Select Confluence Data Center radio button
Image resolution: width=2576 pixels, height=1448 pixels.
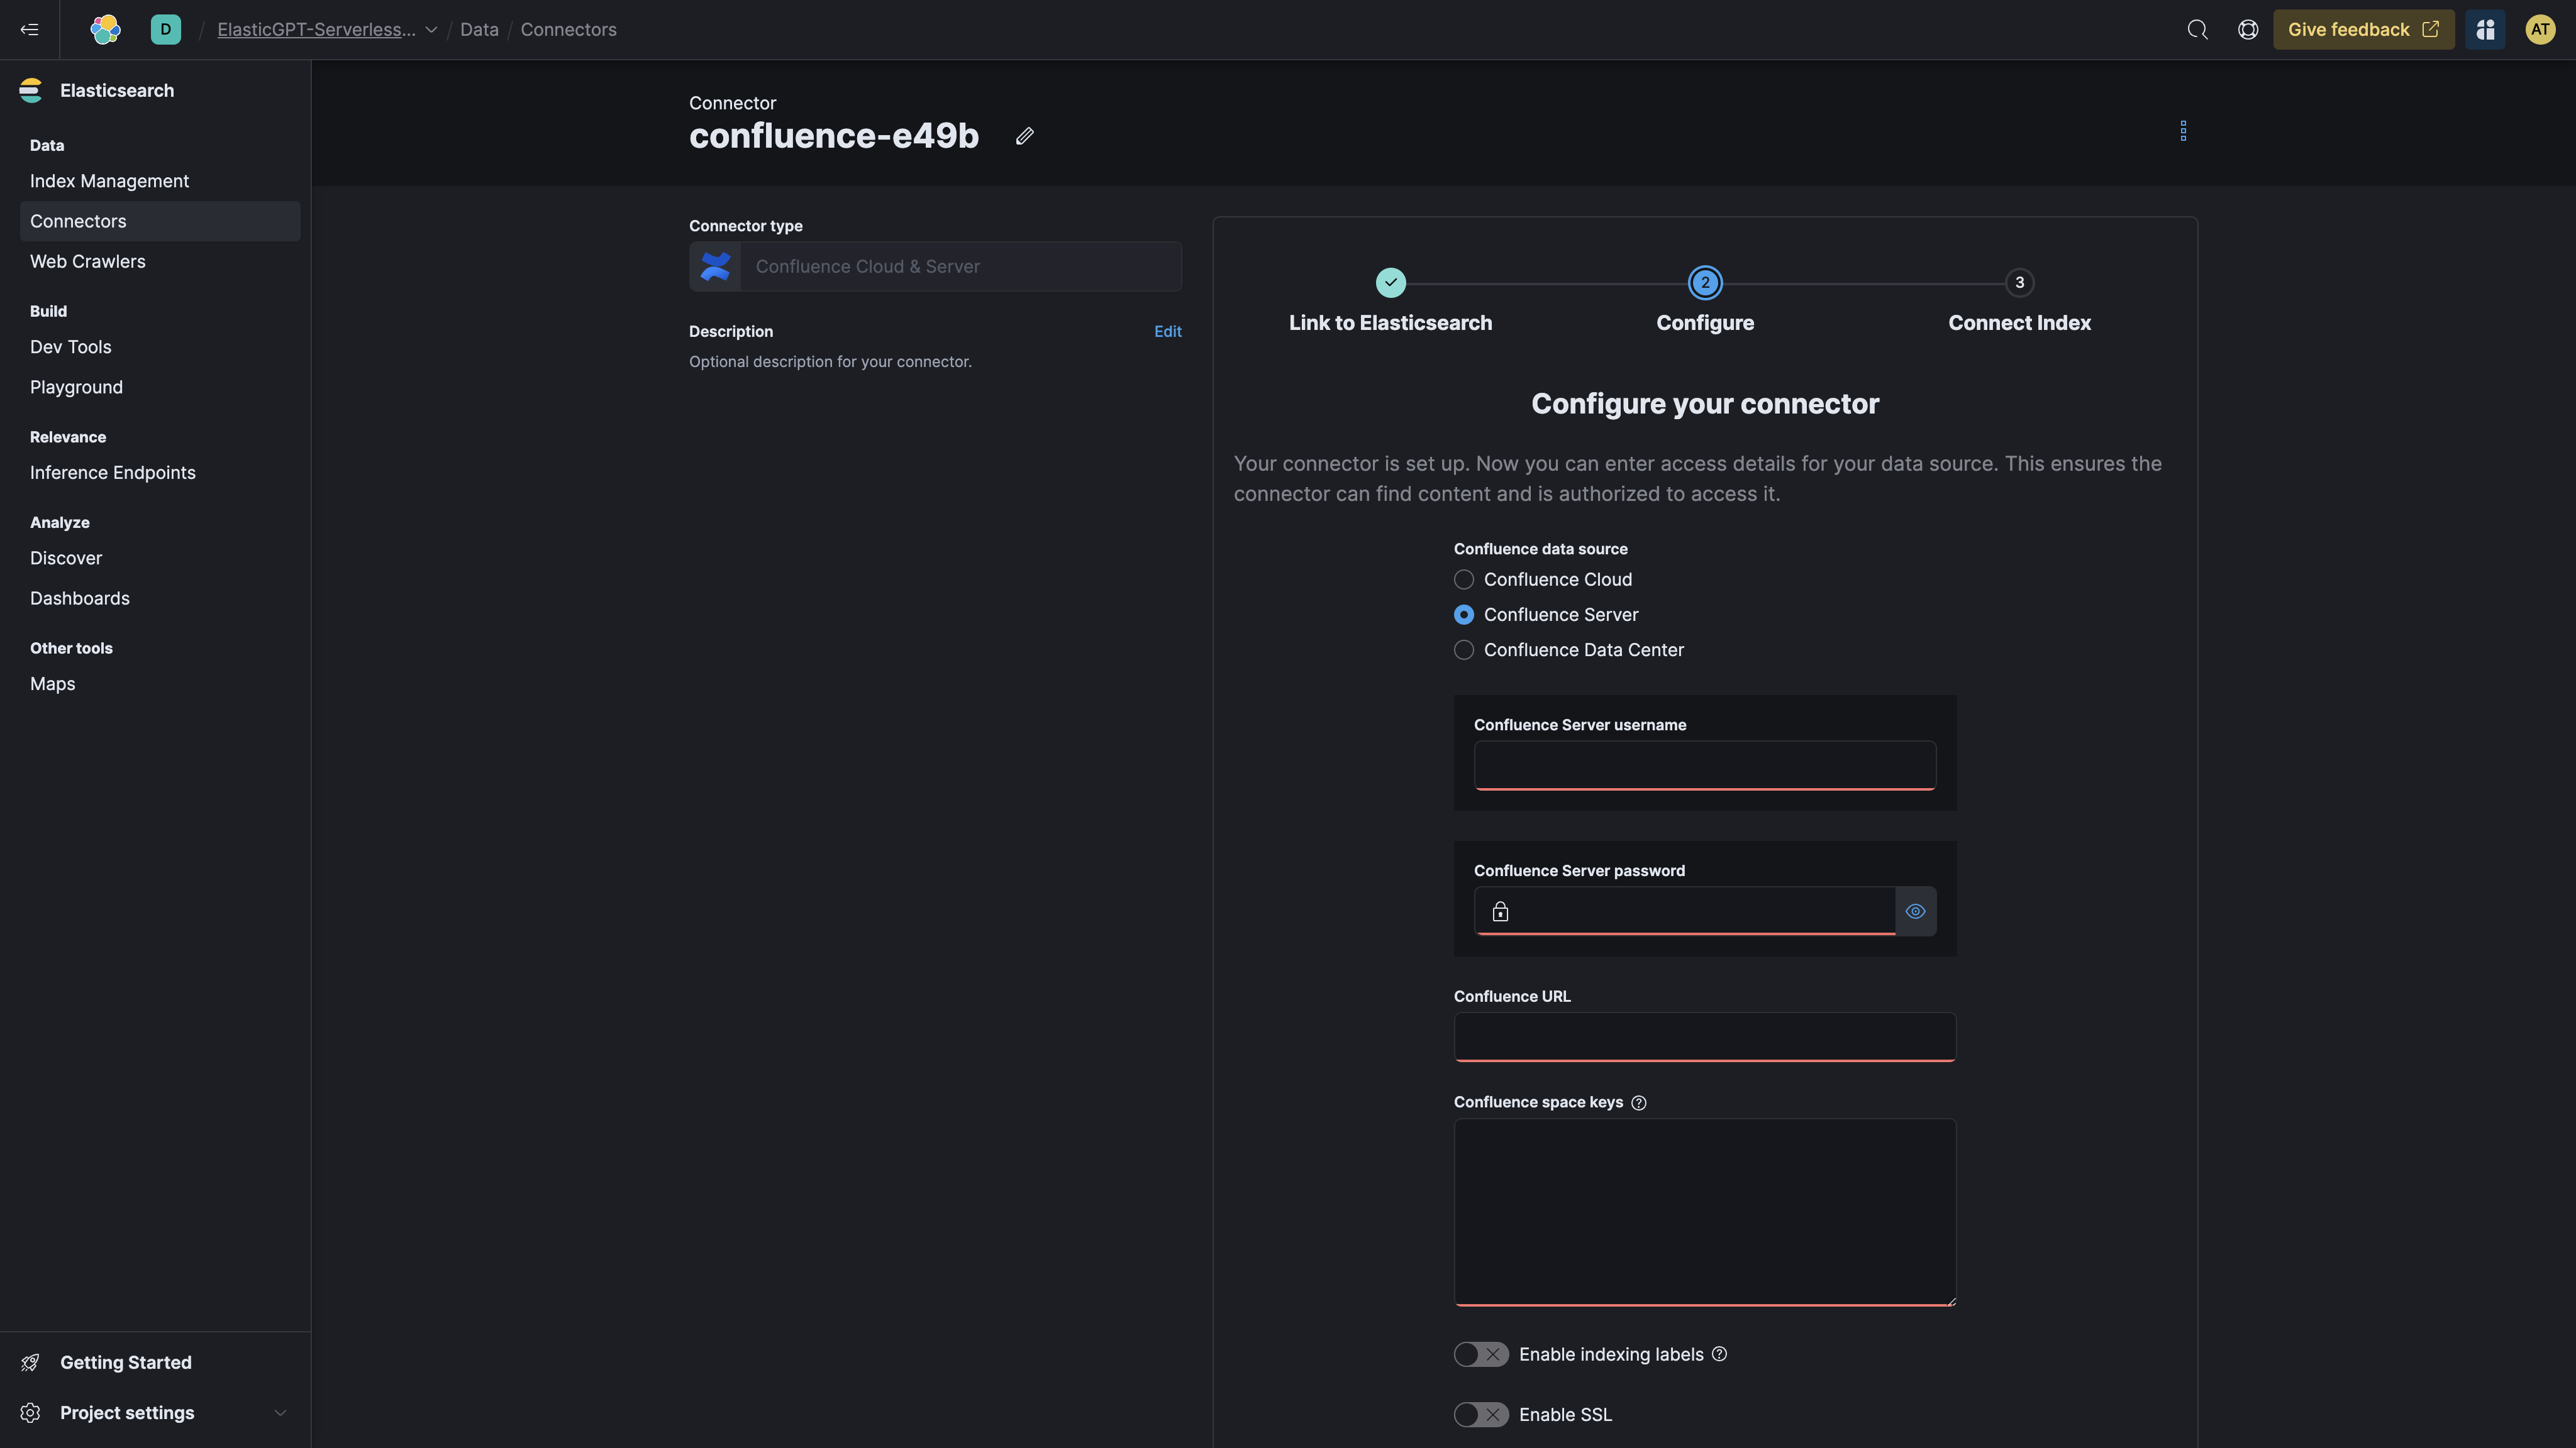tap(1463, 649)
